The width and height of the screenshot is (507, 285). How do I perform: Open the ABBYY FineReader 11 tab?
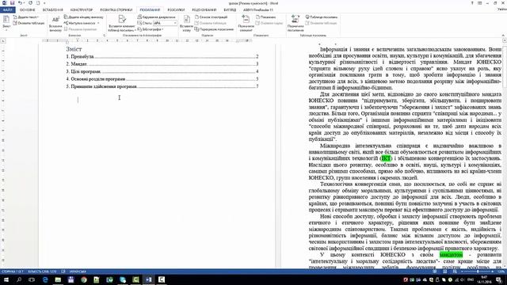258,10
